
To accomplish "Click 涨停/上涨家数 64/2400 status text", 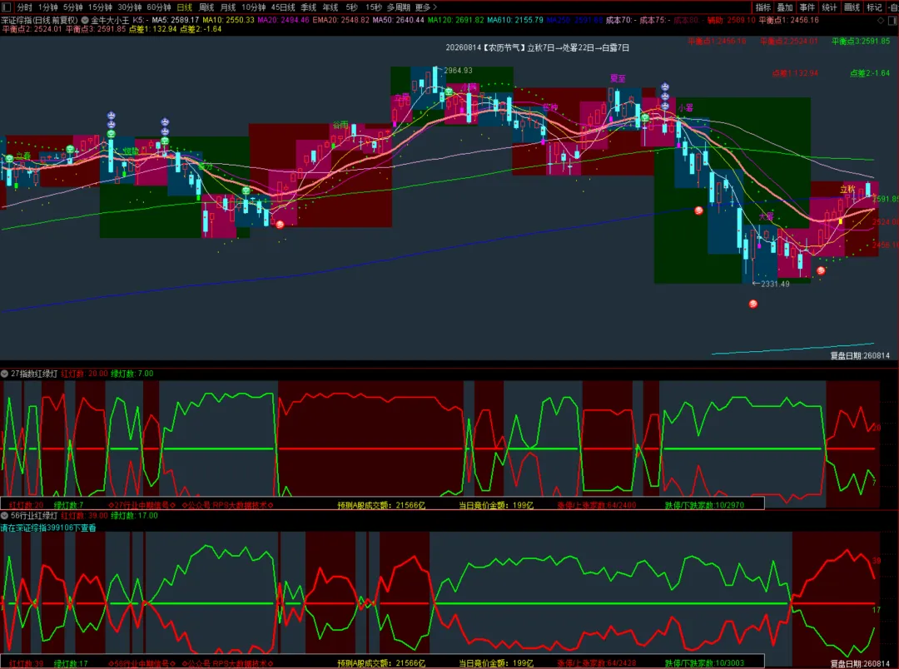I will [x=596, y=505].
